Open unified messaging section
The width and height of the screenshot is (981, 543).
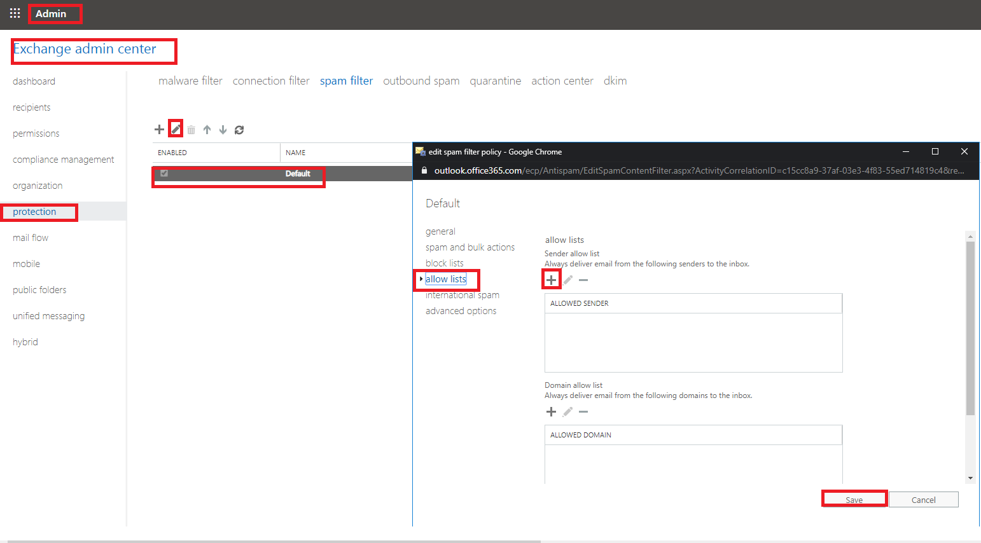(48, 316)
